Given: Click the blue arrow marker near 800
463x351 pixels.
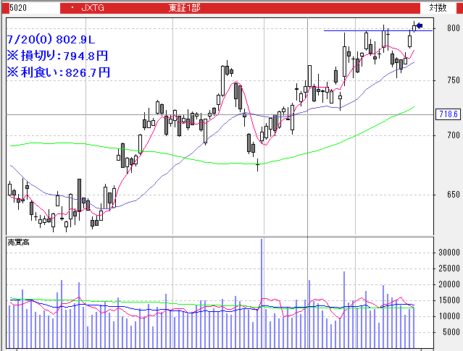Looking at the screenshot, I should coord(420,25).
